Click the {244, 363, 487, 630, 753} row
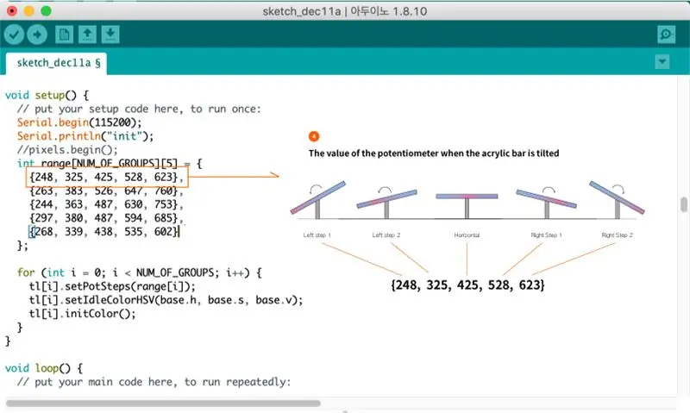Viewport: 690px width, 413px height. (106, 204)
